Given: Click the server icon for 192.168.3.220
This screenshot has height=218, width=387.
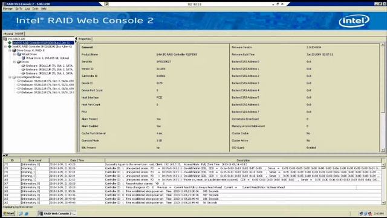Looking at the screenshot, I should click(x=5, y=39).
